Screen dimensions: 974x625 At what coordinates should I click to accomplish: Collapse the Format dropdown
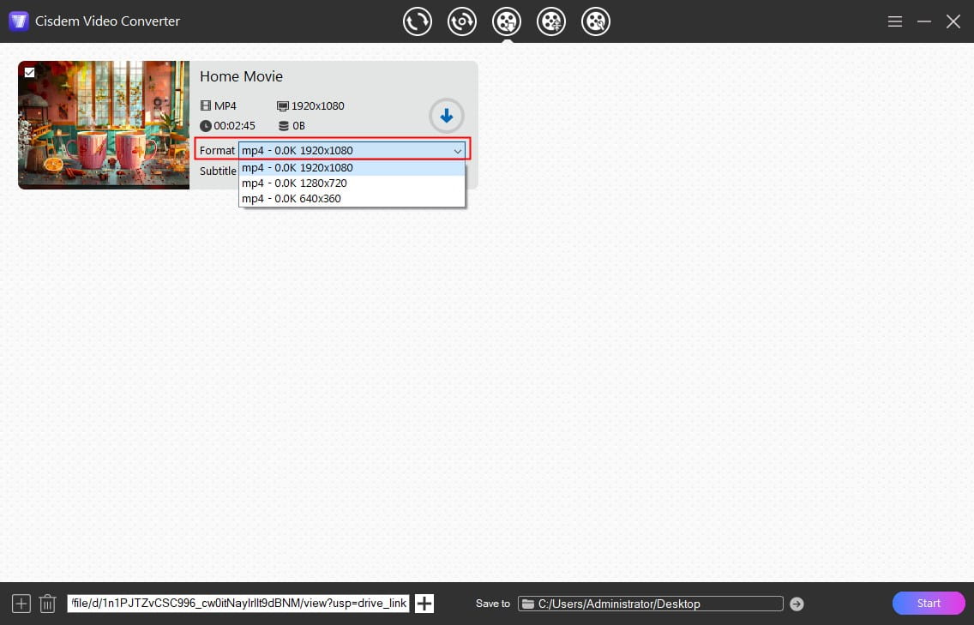coord(457,151)
